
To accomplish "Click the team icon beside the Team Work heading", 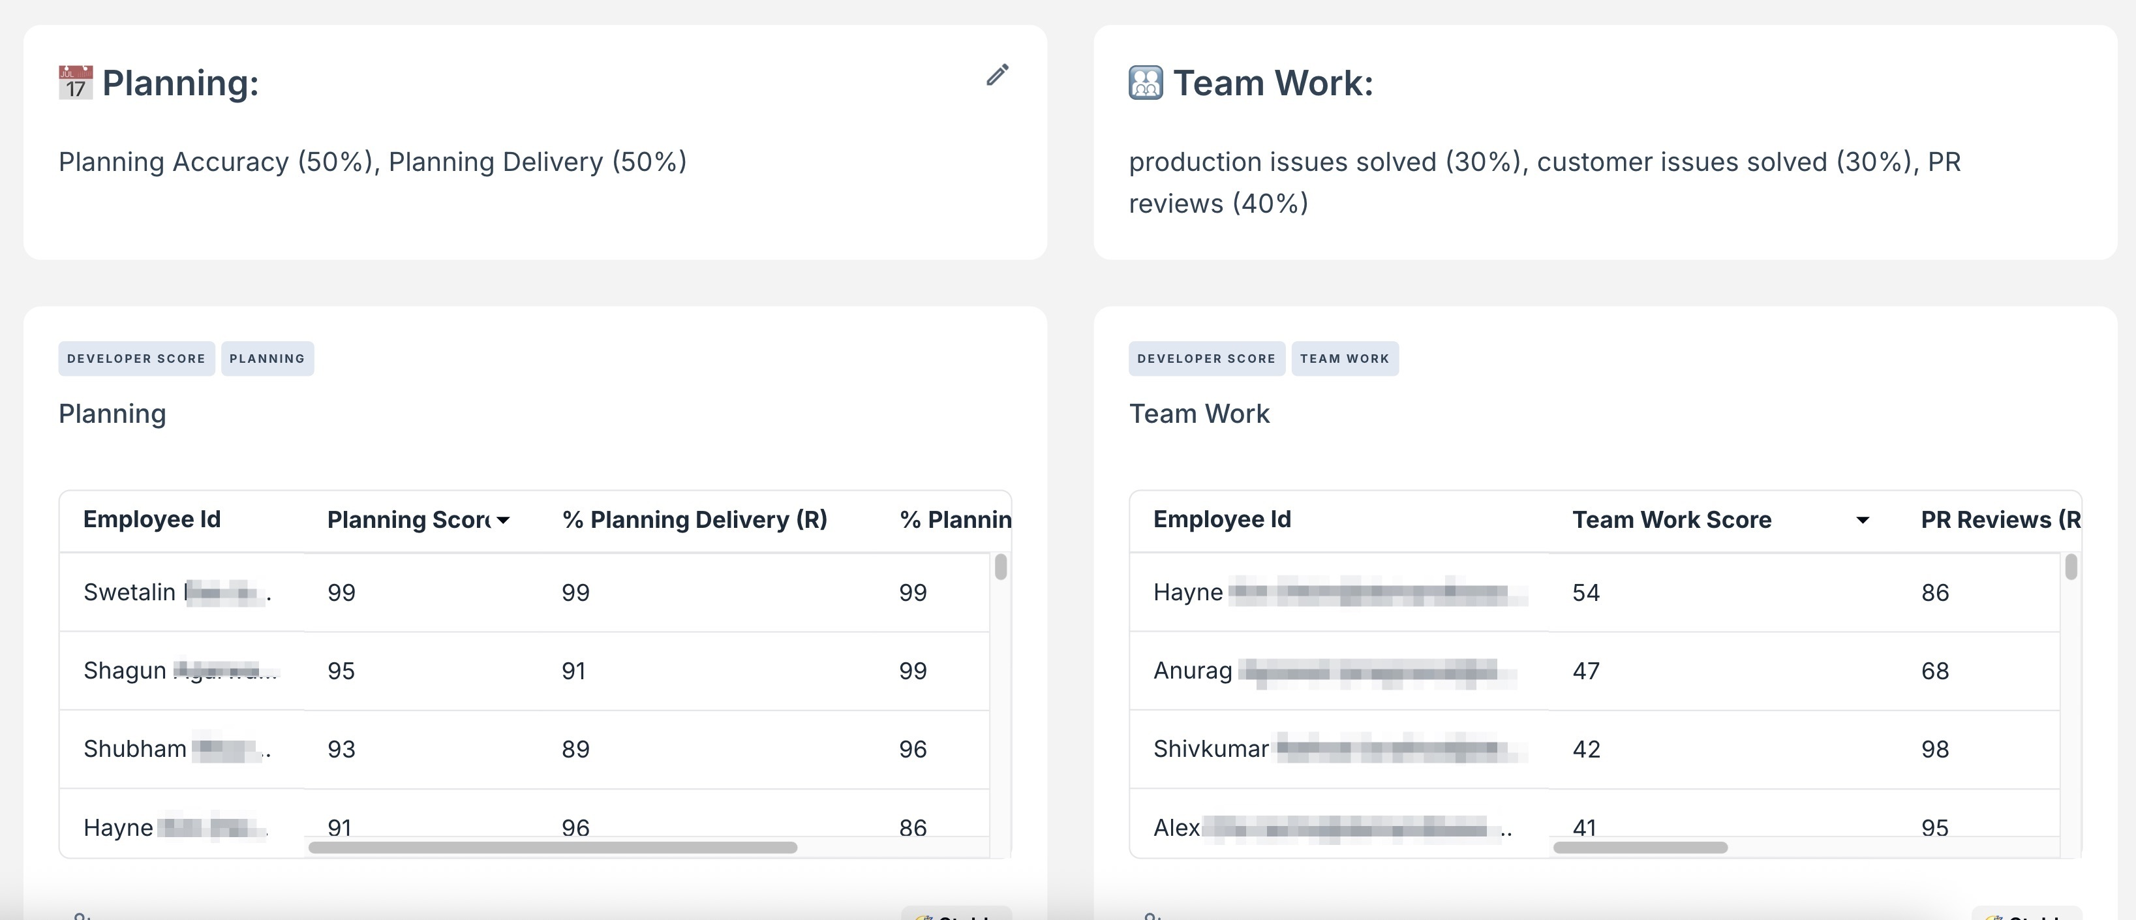I will [1145, 82].
